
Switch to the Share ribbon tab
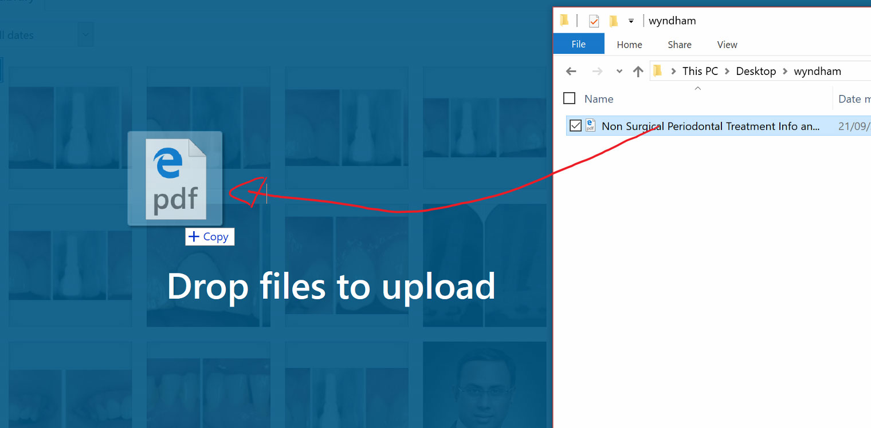(680, 44)
